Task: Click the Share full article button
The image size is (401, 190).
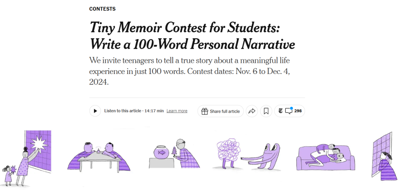Action: (x=221, y=111)
